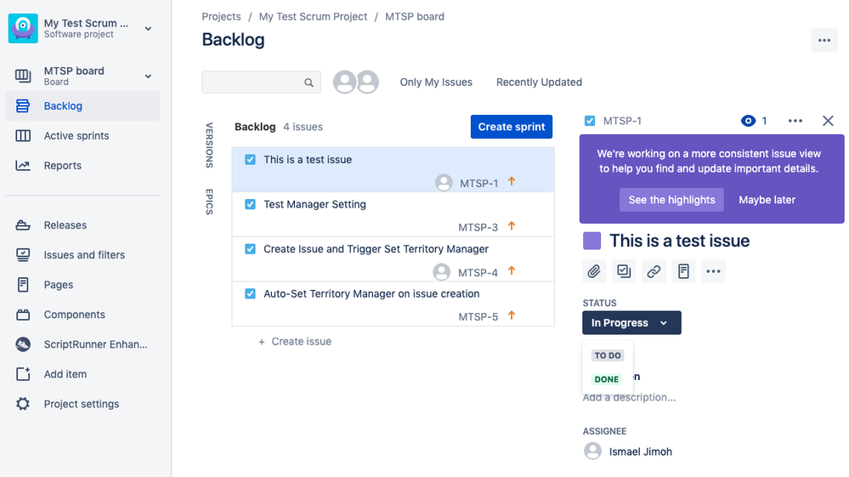Click the priority arrow on MTSP-5
The height and width of the screenshot is (477, 849).
[512, 315]
